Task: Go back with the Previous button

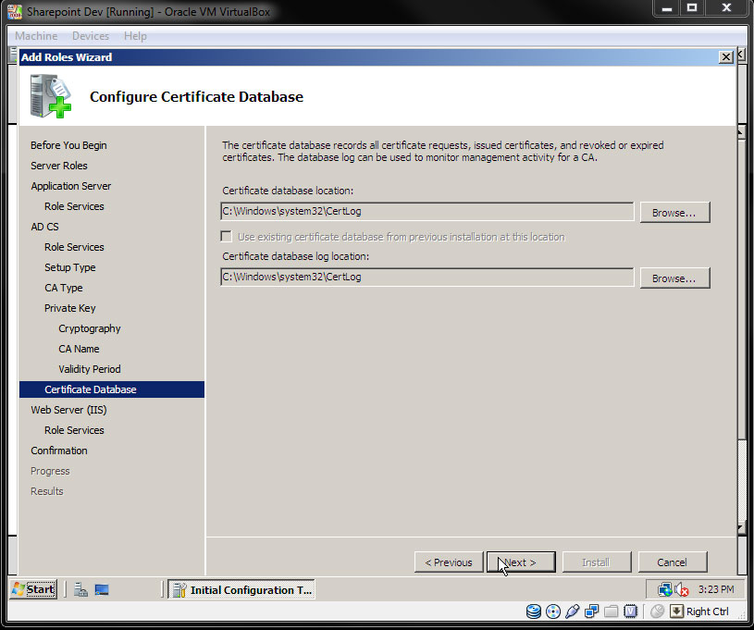Action: 449,562
